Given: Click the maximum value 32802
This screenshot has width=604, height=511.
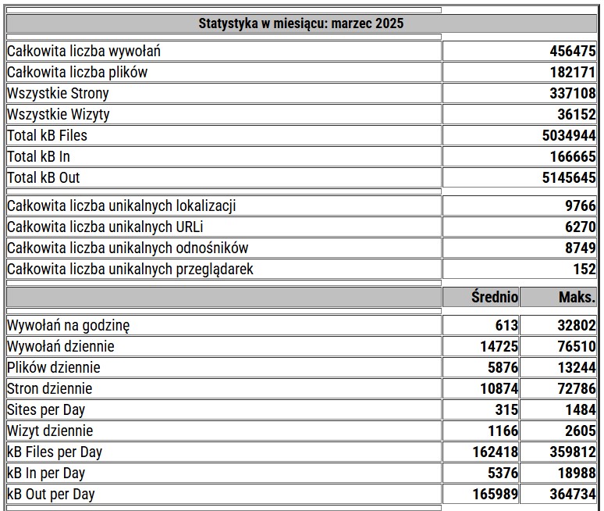Looking at the screenshot, I should pyautogui.click(x=576, y=325).
